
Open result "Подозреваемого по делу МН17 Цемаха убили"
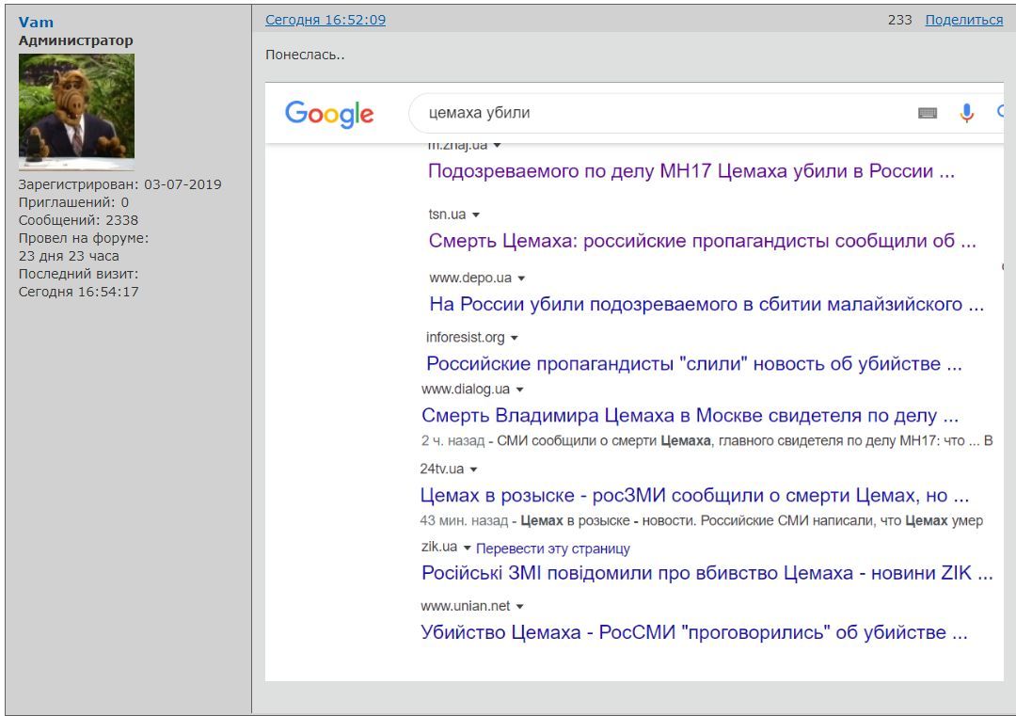[x=691, y=171]
